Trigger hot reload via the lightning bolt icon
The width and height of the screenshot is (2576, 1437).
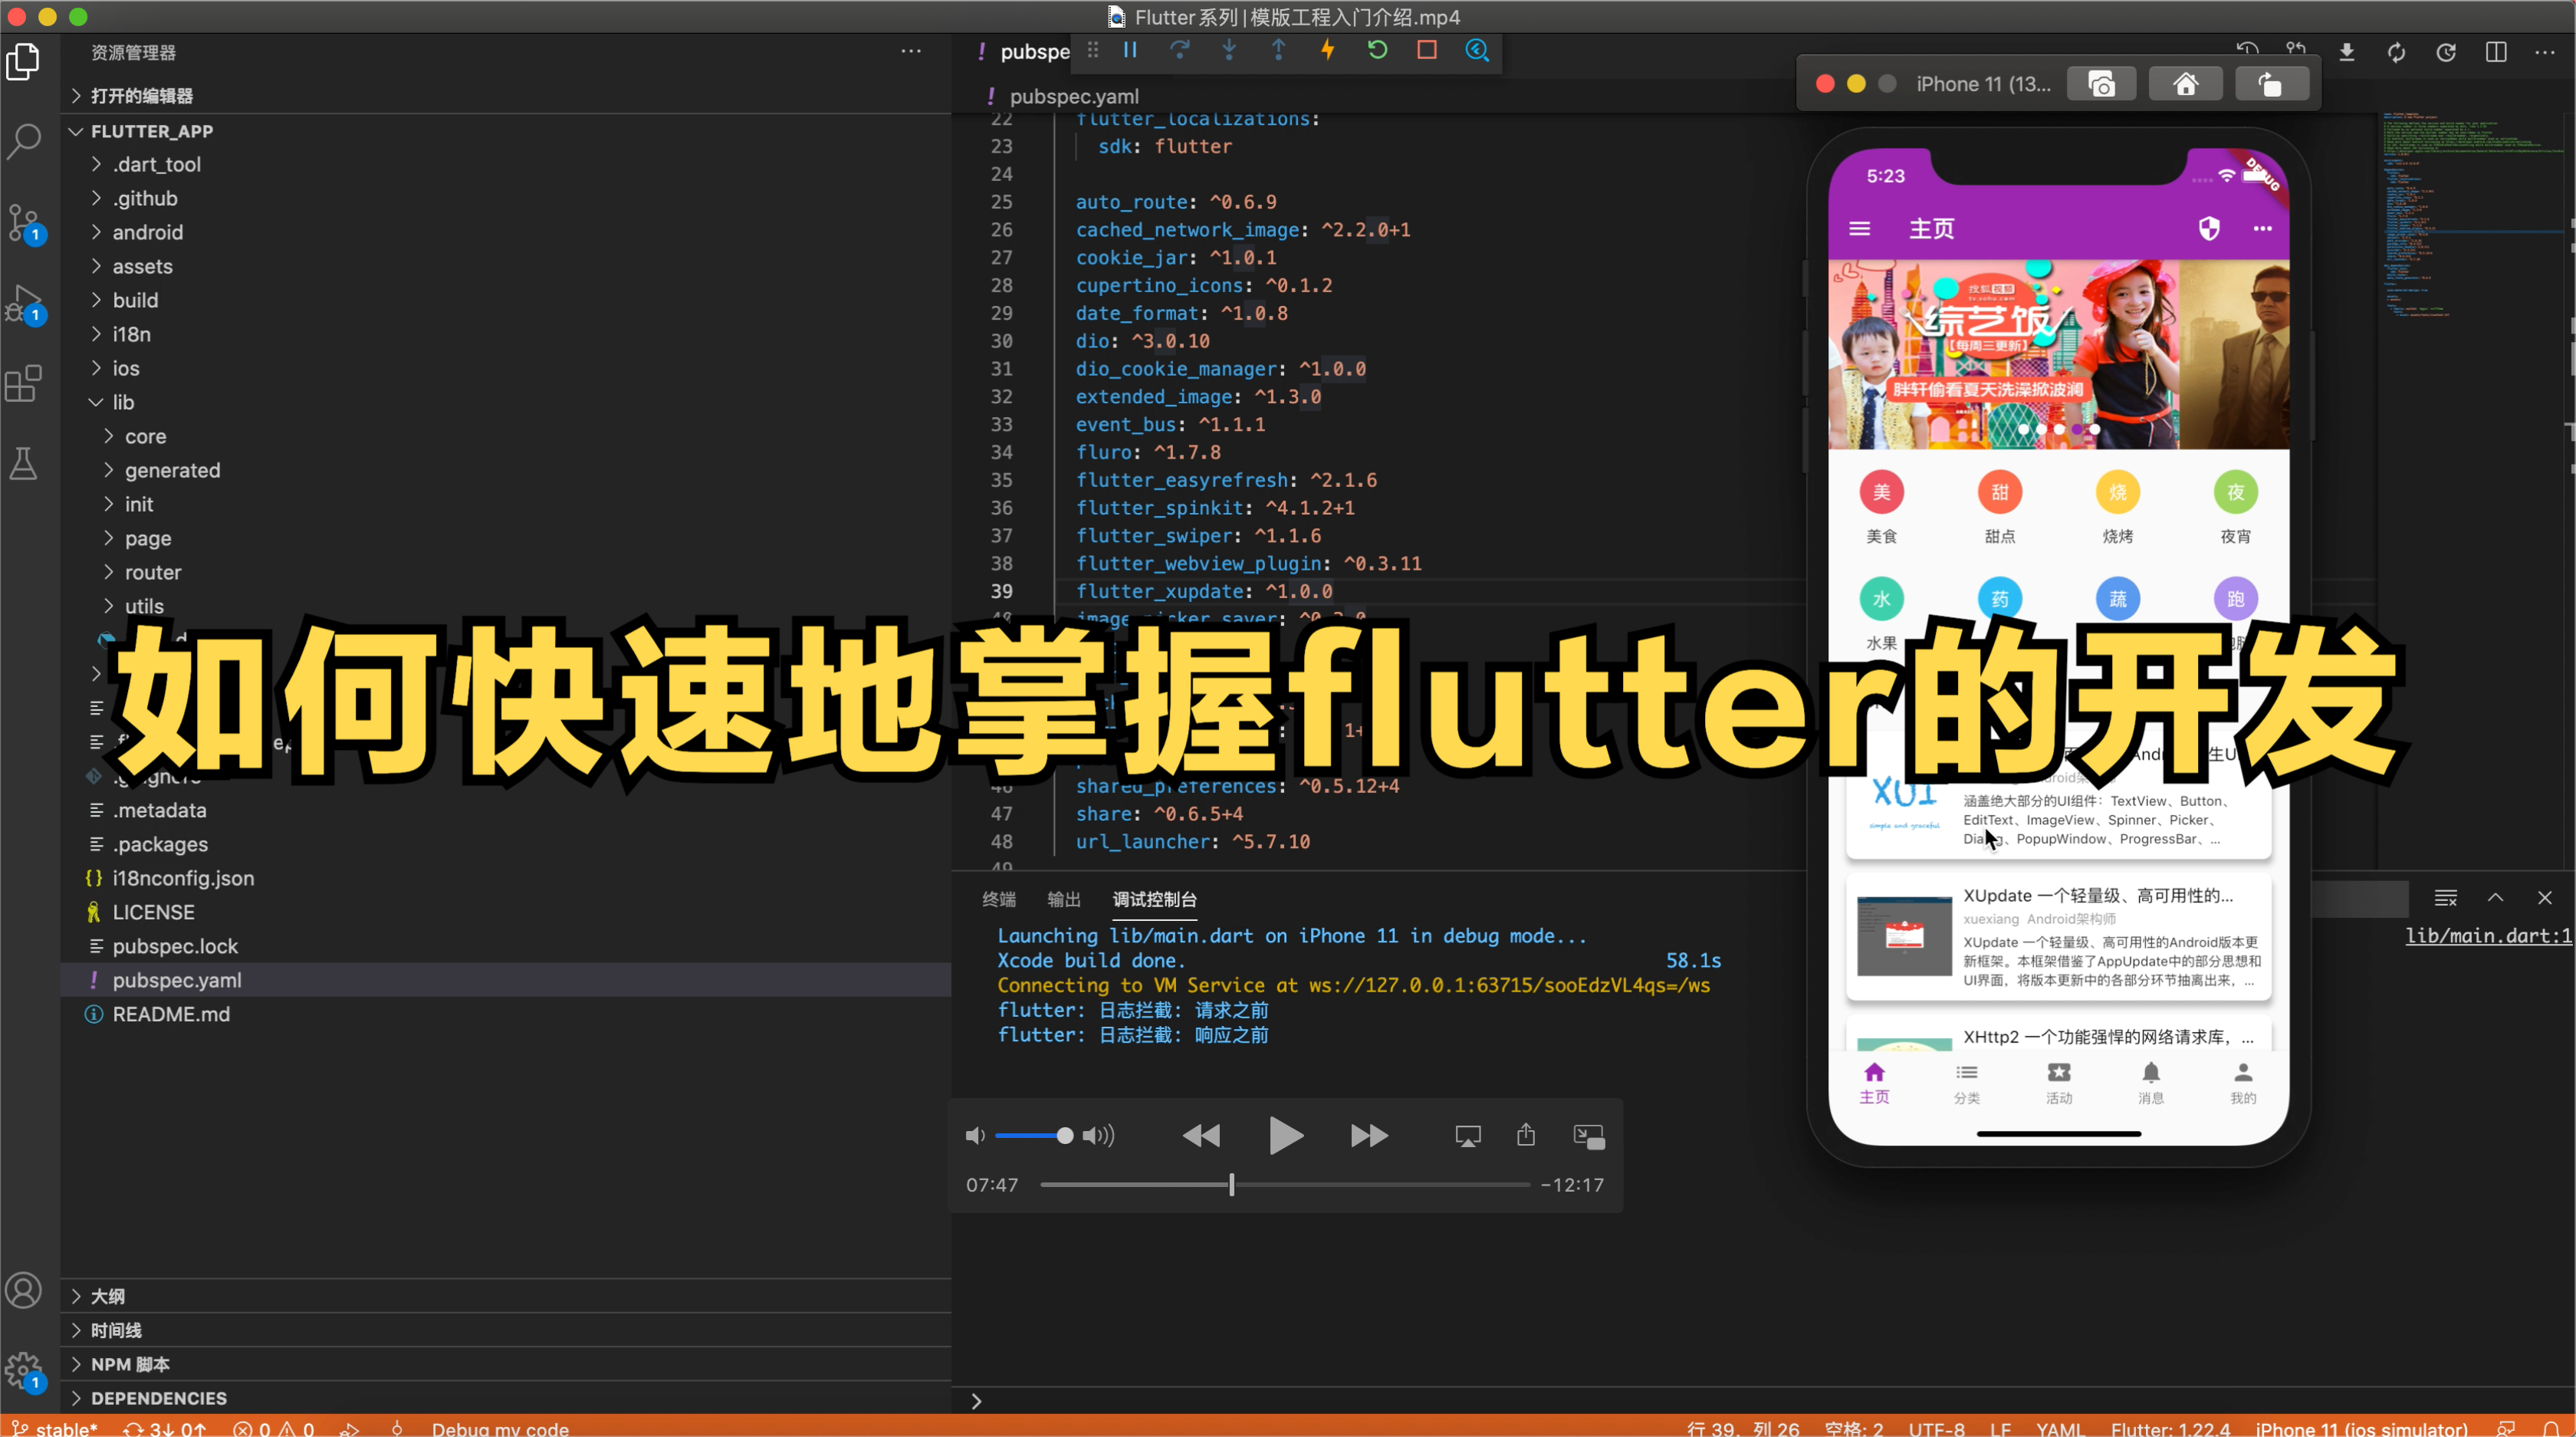click(x=1327, y=50)
